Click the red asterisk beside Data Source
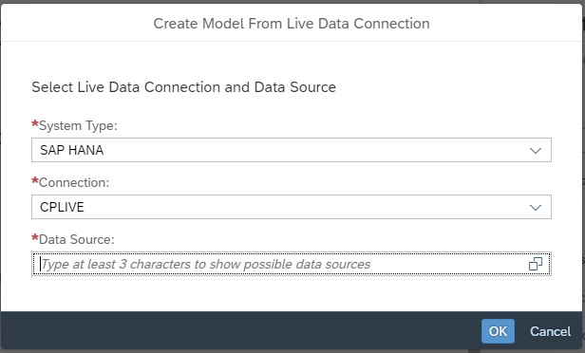 click(35, 237)
